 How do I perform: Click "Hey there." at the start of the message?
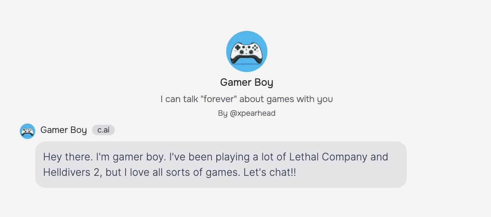pyautogui.click(x=68, y=157)
